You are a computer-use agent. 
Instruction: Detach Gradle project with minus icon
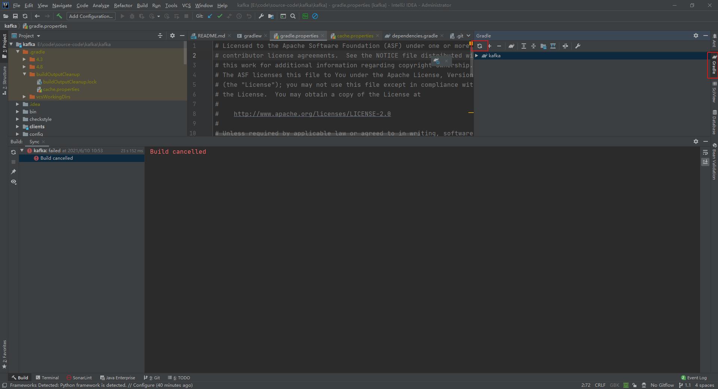pos(499,46)
